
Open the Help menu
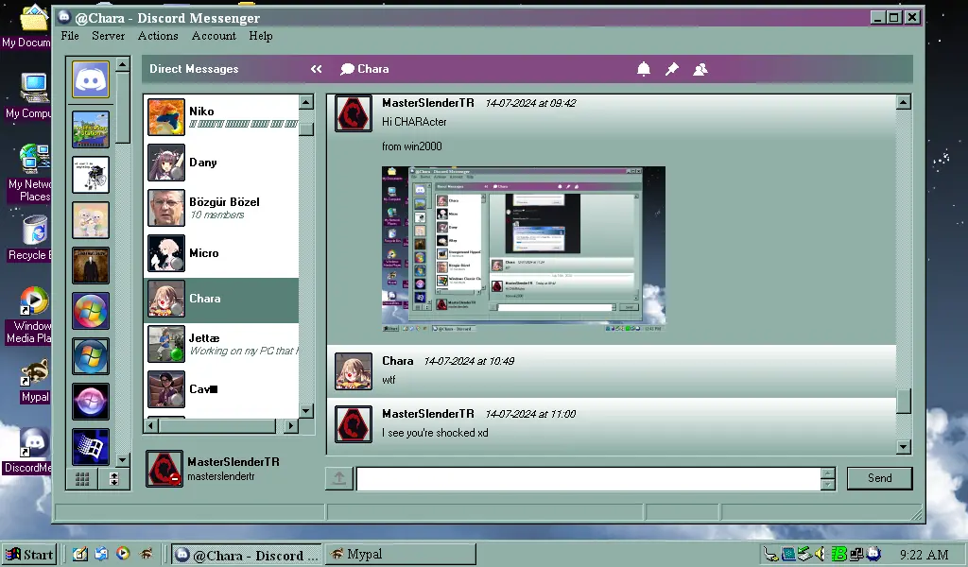261,36
